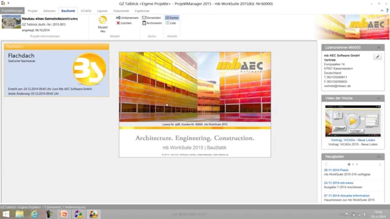This screenshot has width=390, height=219.
Task: Select the third news pagination dot
Action: 357,164
